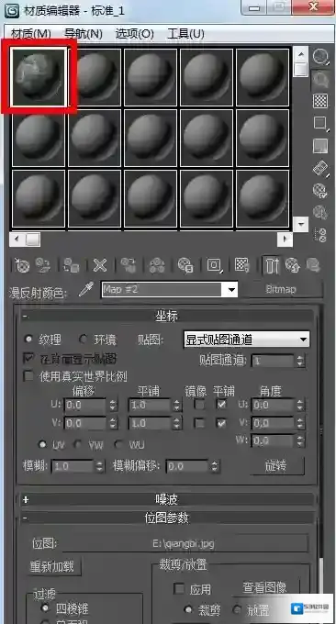Expand the 噪波 rollout
The image size is (336, 624).
coord(167,499)
